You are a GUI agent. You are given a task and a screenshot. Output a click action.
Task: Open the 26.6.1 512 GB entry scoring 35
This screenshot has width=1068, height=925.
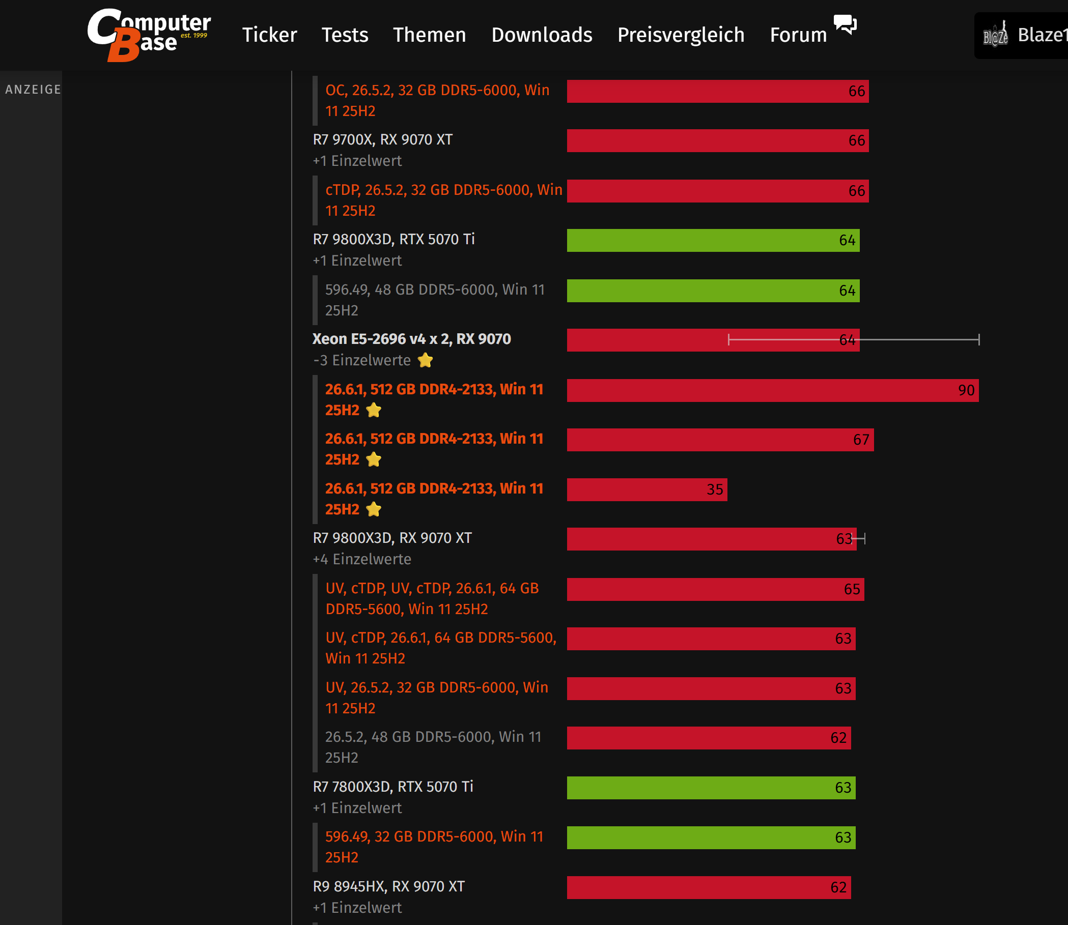[434, 499]
